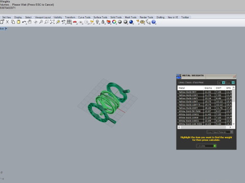This screenshot has width=245, height=183.
Task: Click the Copy icon in toolbar
Action: (x=13, y=22)
